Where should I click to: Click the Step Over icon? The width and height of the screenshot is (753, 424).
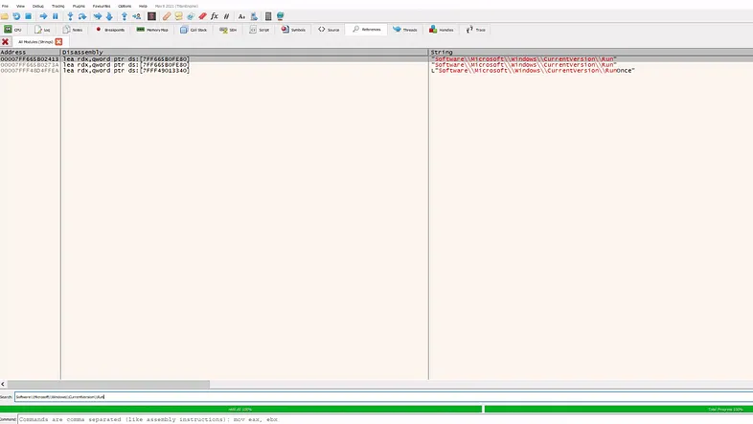82,16
